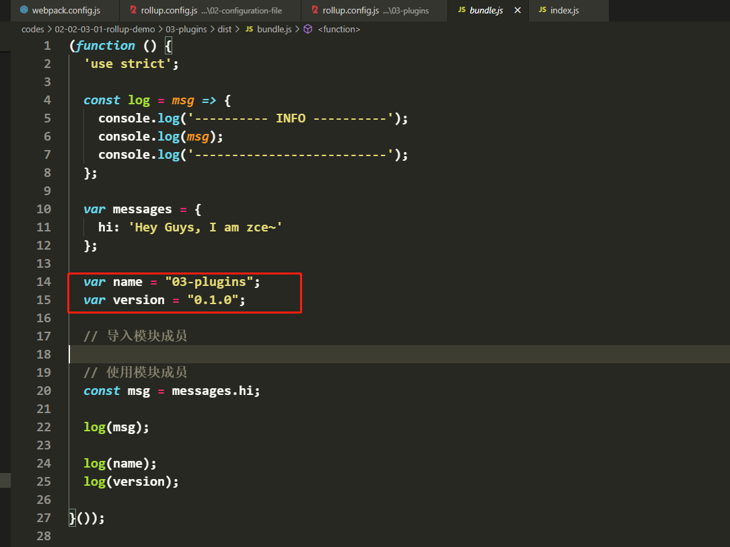730x547 pixels.
Task: Click the comment '// 导入模块成员'
Action: (x=135, y=336)
